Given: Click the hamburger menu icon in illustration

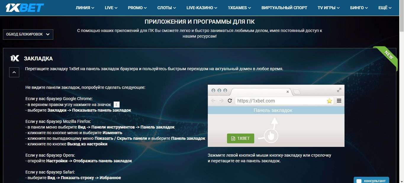Looking at the screenshot, I should click(x=339, y=101).
